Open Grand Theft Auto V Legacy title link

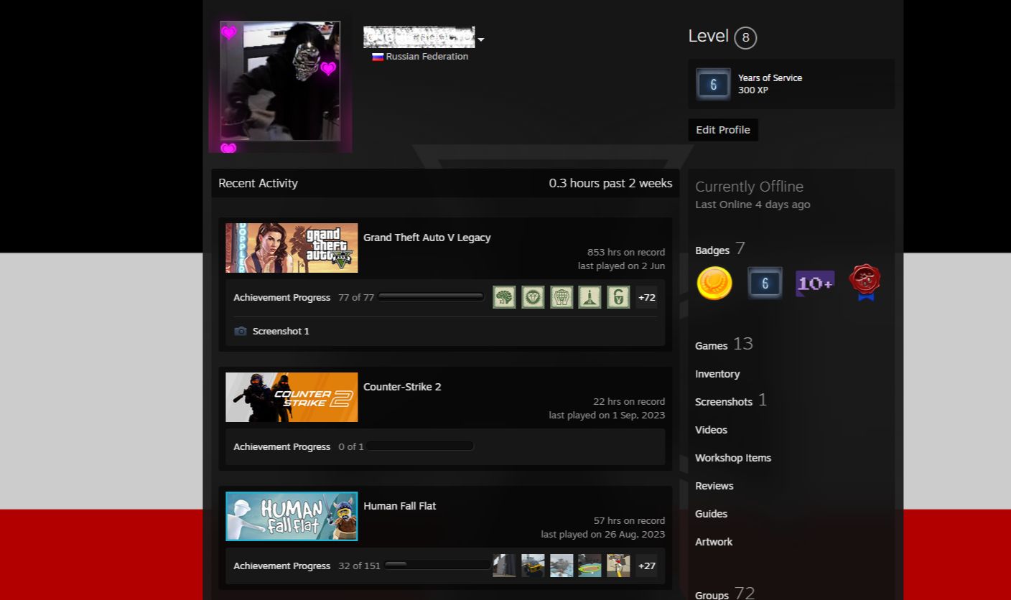coord(427,238)
